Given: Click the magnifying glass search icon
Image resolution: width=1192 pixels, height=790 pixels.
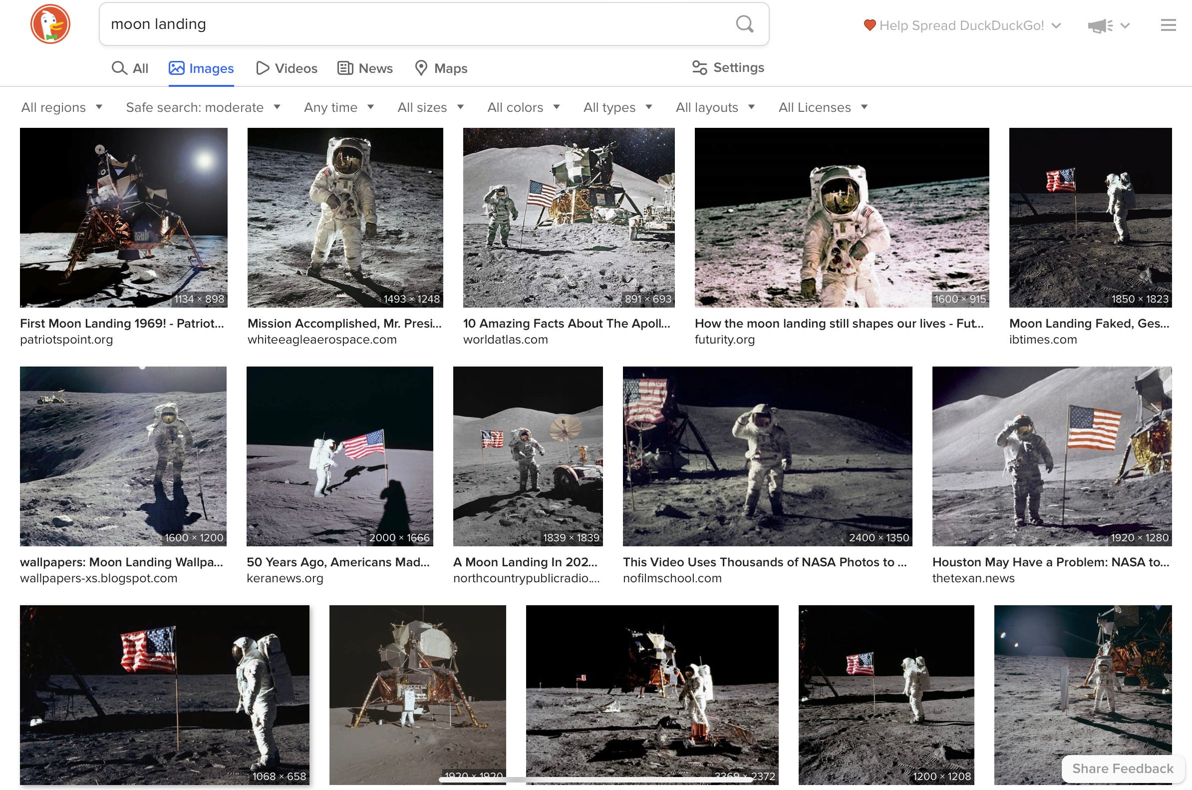Looking at the screenshot, I should point(744,23).
